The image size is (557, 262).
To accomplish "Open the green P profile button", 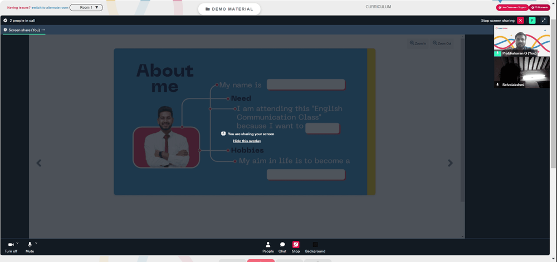I will [532, 21].
